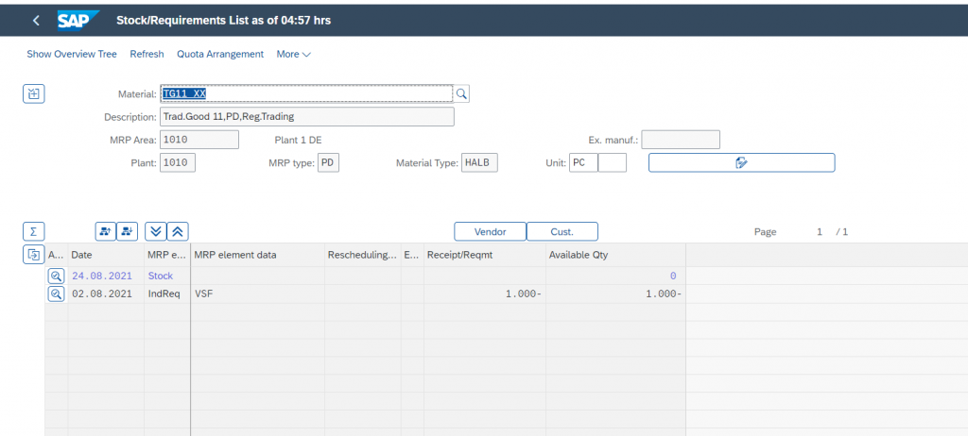Click the Rescheduling column header
Image resolution: width=968 pixels, height=436 pixels.
(x=362, y=255)
